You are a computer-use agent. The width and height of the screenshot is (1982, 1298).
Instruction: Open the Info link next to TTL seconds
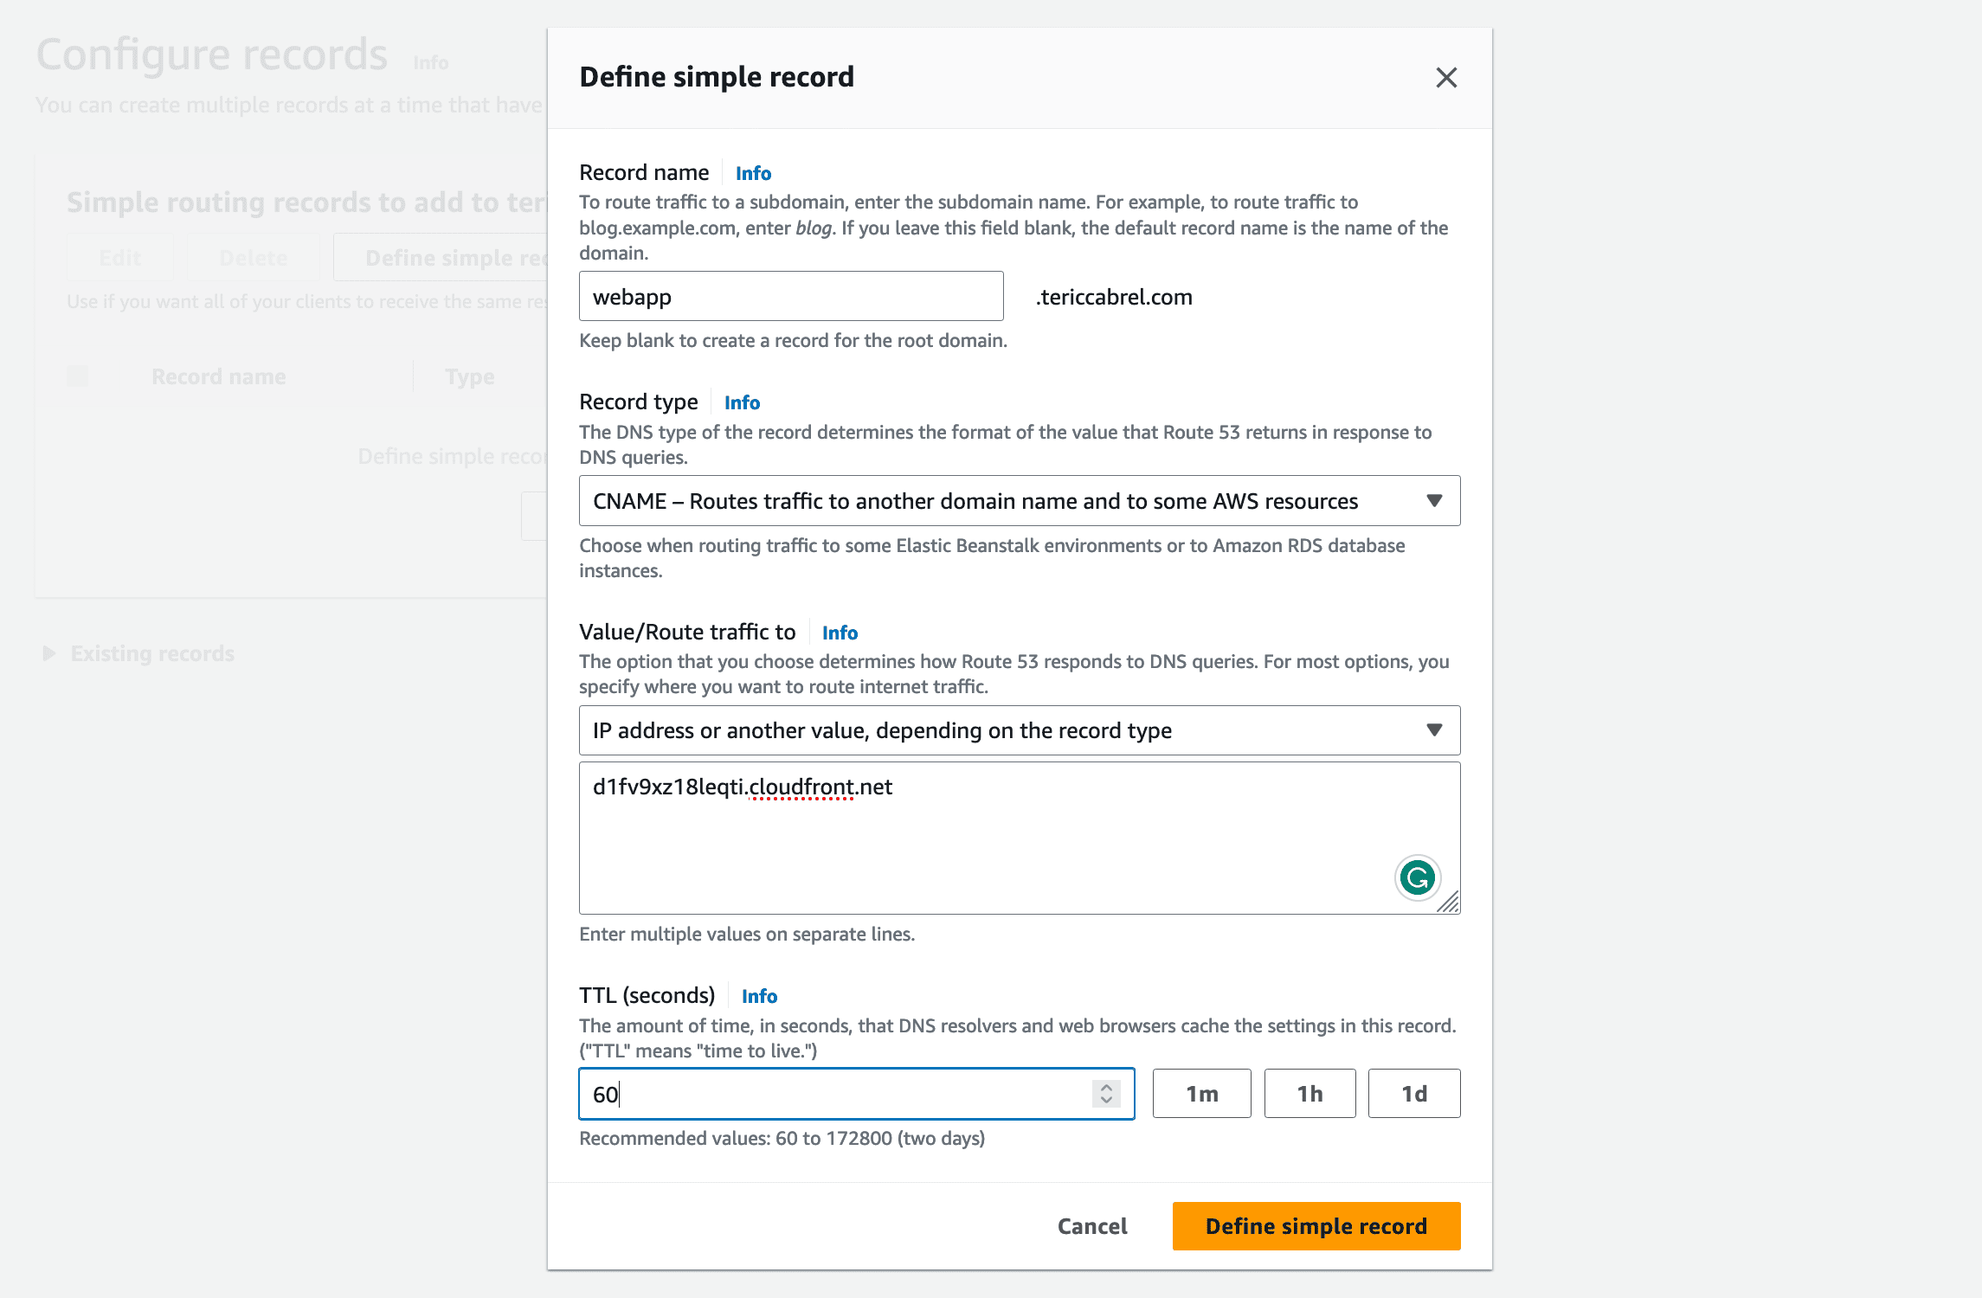[758, 995]
